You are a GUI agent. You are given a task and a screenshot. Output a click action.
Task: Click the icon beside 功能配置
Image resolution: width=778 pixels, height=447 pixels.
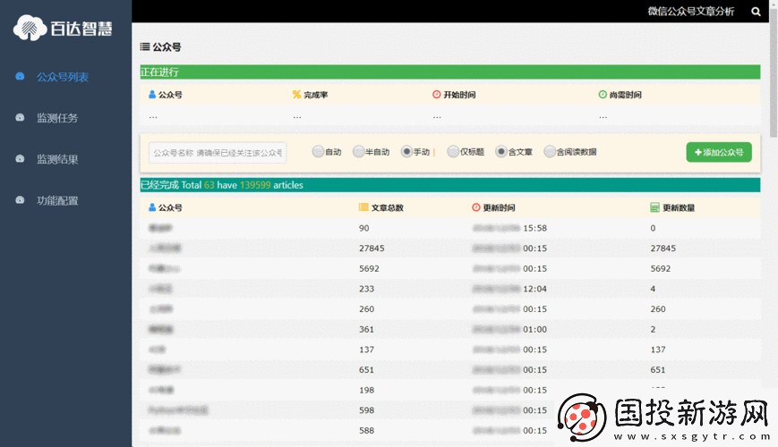(20, 199)
